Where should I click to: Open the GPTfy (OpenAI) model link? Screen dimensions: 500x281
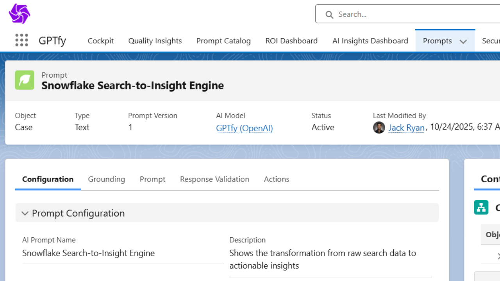point(244,128)
